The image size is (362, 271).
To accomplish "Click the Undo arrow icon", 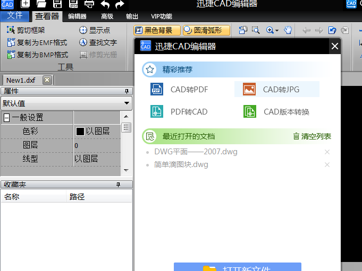I will [x=105, y=4].
